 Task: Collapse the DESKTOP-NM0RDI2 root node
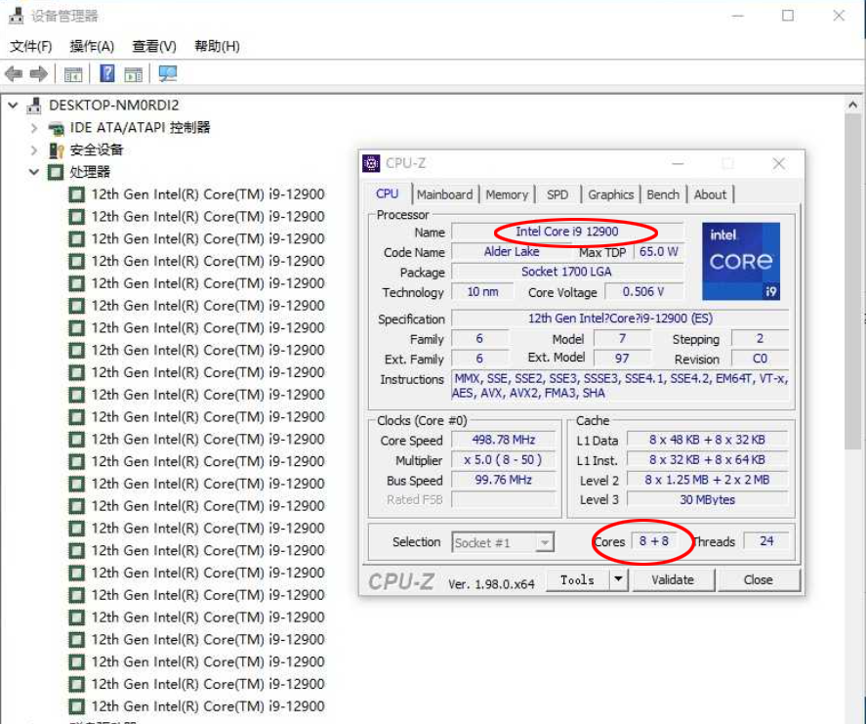[x=13, y=105]
